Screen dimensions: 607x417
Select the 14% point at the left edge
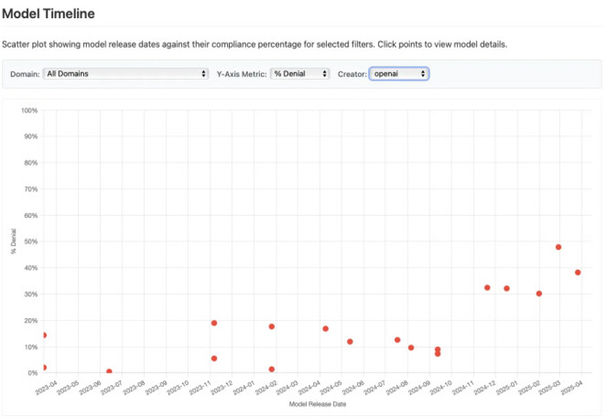tap(43, 336)
